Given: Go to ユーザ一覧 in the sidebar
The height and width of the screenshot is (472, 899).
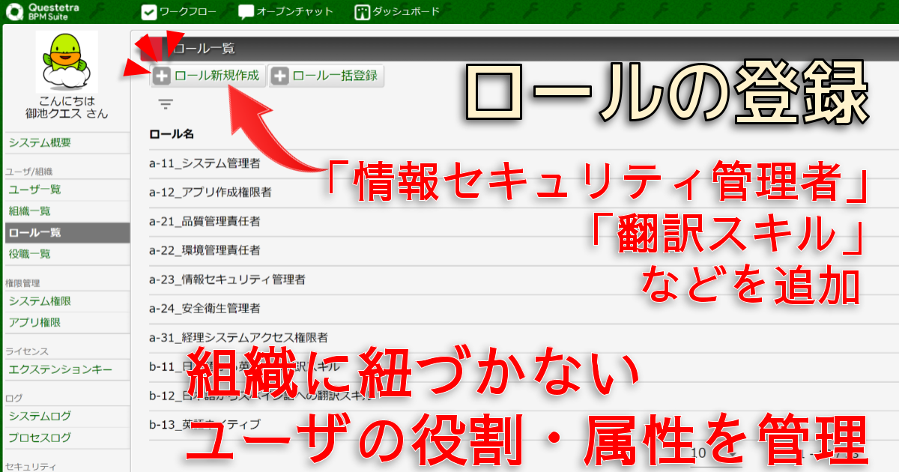Looking at the screenshot, I should click(x=35, y=190).
